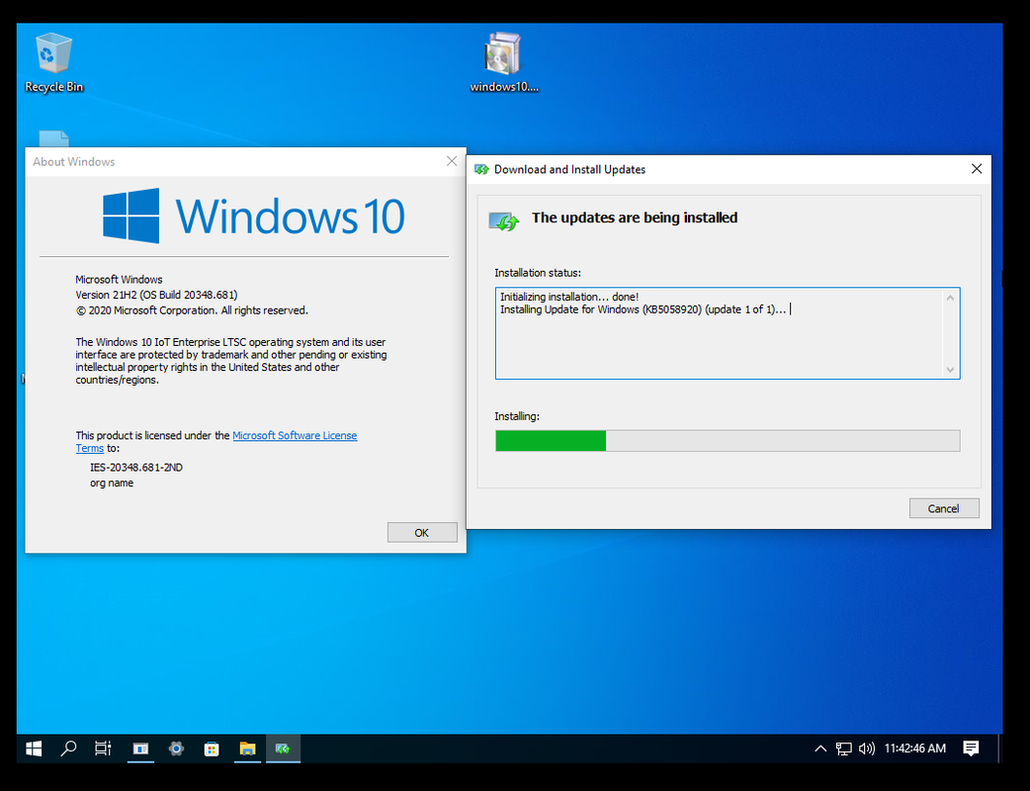Open File Explorer from the taskbar
The width and height of the screenshot is (1030, 791).
(x=247, y=748)
